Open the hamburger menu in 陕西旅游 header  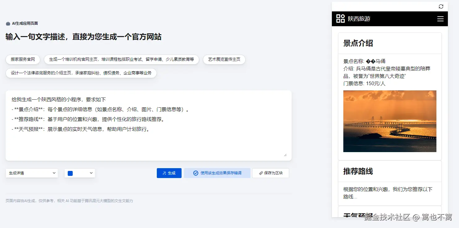(x=440, y=19)
